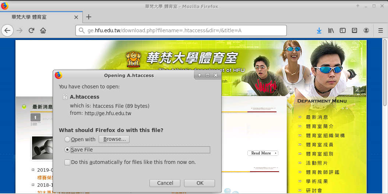This screenshot has width=388, height=194.
Task: Open the Firefox account icon
Action: 366,30
